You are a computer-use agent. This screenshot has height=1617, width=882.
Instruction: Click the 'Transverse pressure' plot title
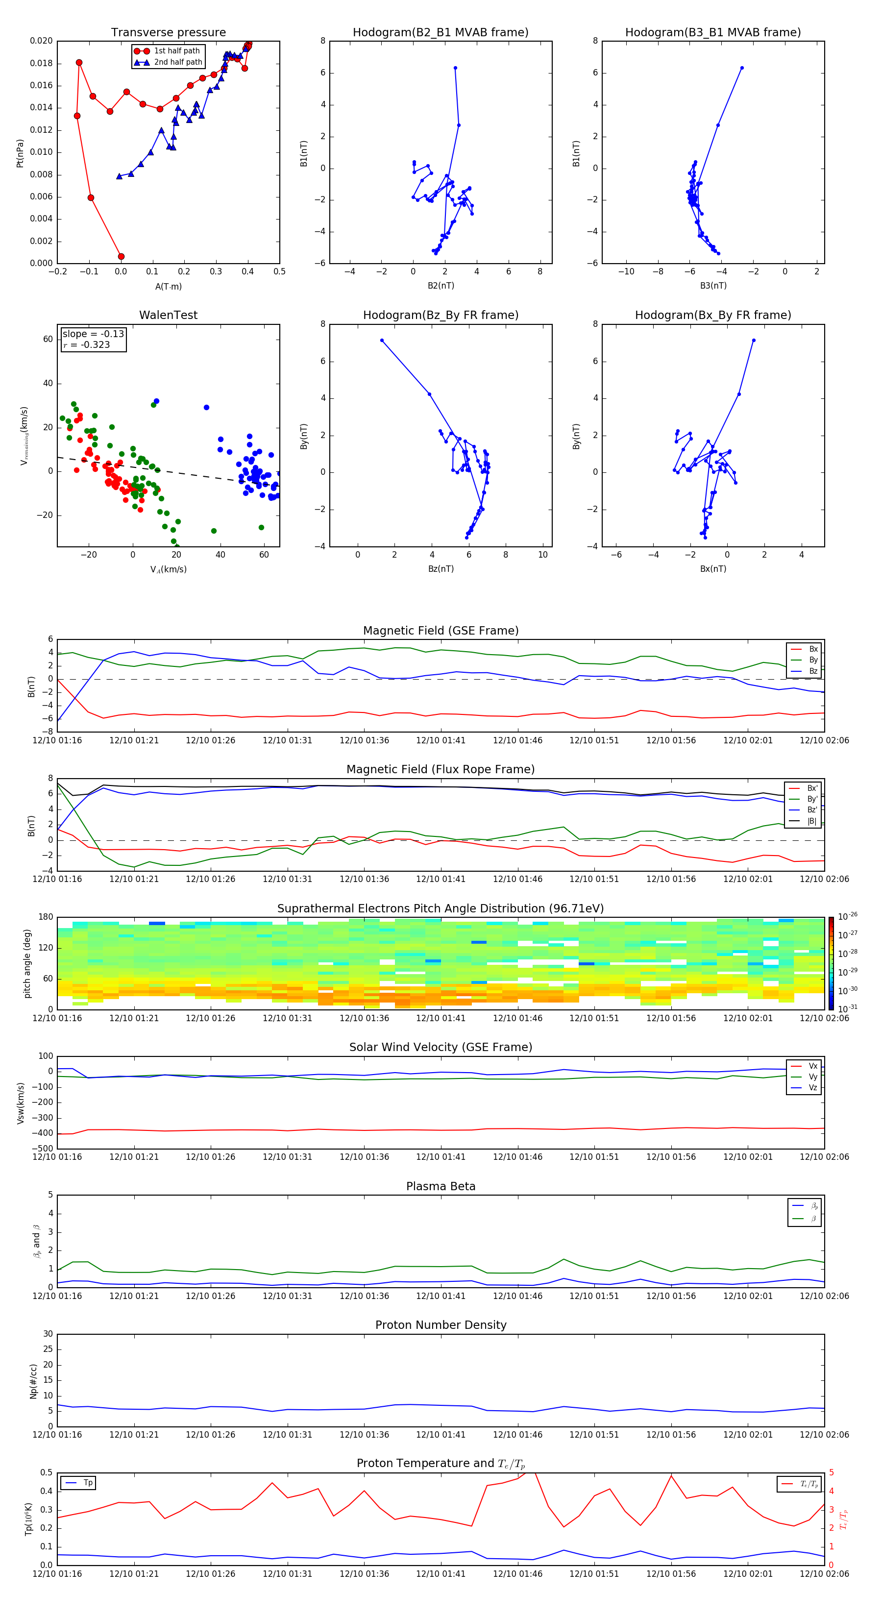click(x=168, y=33)
